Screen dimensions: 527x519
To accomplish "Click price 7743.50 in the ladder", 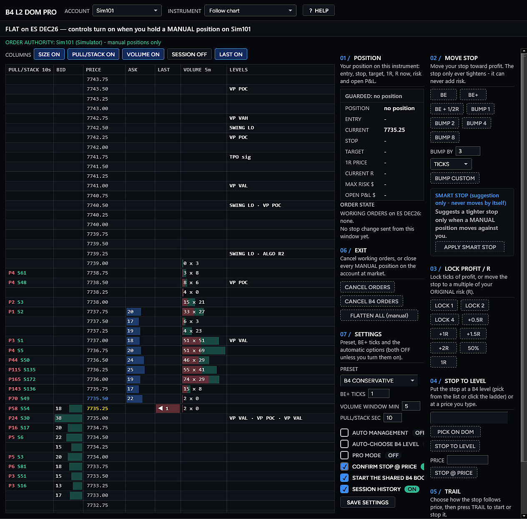I will click(97, 89).
